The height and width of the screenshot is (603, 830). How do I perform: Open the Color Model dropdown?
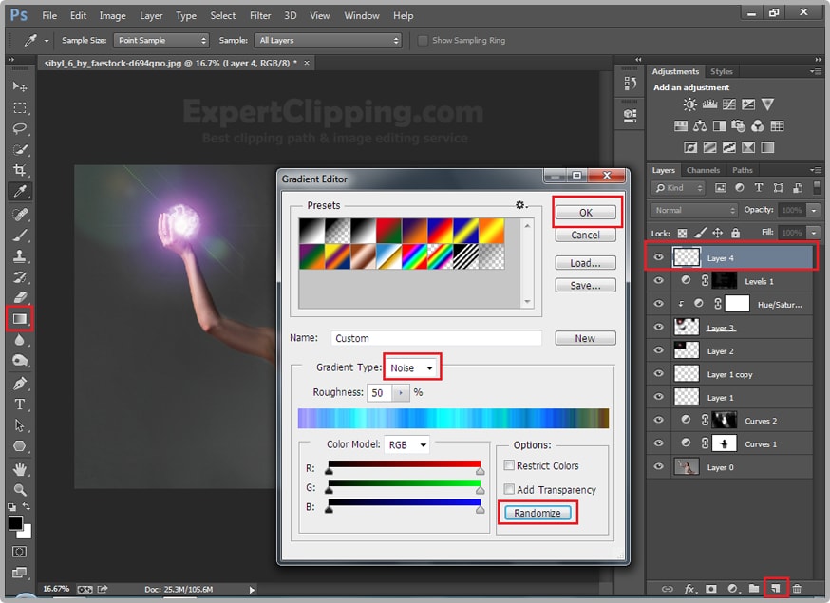[407, 444]
